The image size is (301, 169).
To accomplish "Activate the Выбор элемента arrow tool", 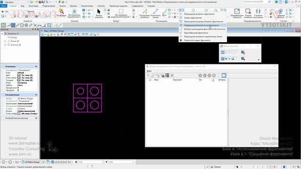I will click(99, 14).
